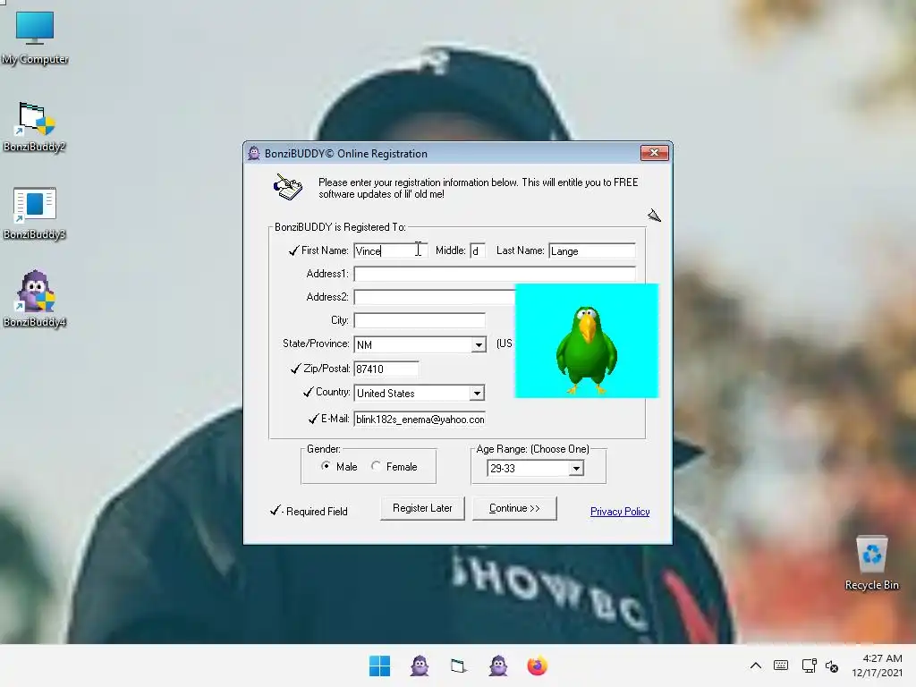Image resolution: width=916 pixels, height=687 pixels.
Task: Select the BonziBuddy2 desktop shortcut
Action: point(35,127)
